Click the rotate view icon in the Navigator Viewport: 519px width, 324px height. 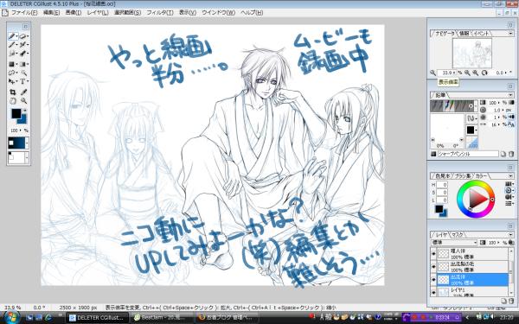(484, 73)
